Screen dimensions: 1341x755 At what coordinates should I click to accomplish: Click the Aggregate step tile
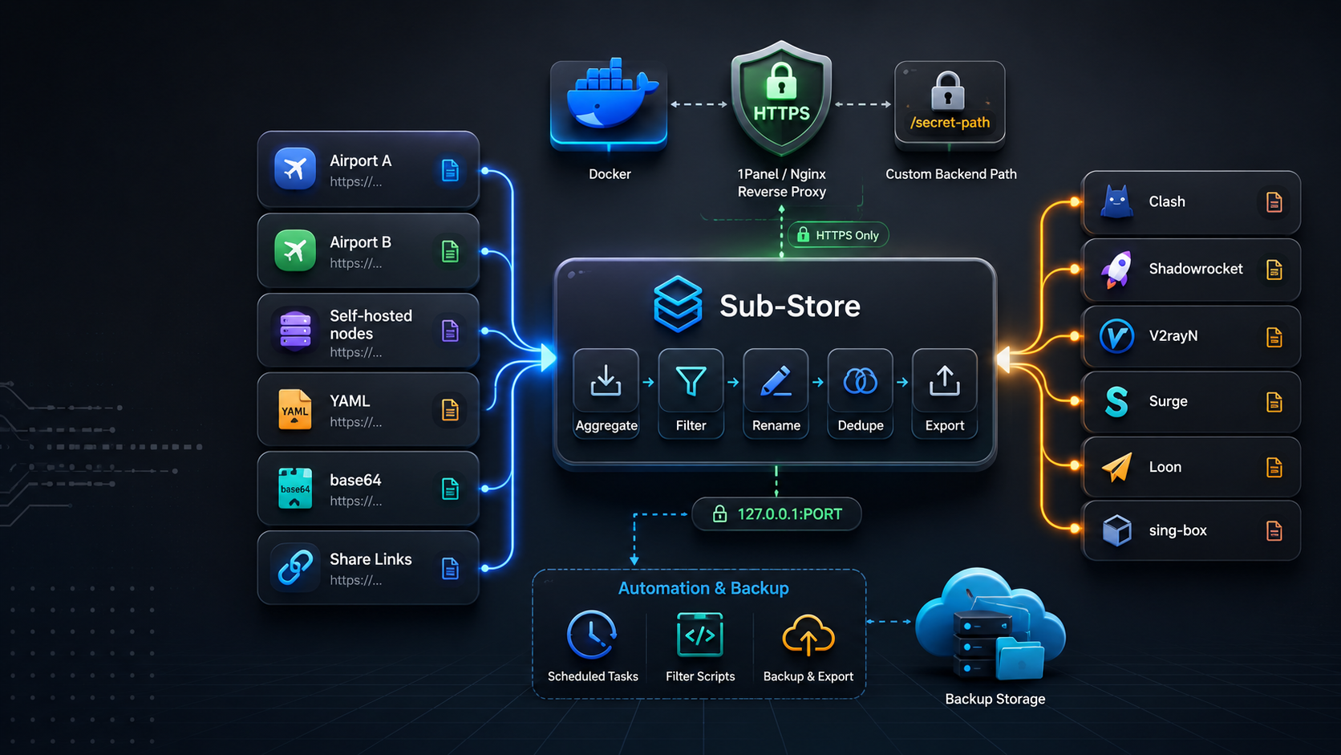606,394
